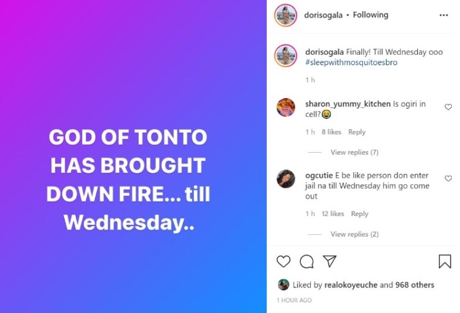Save post with the bookmark icon
Screen dimensions: 460x313
[444, 261]
